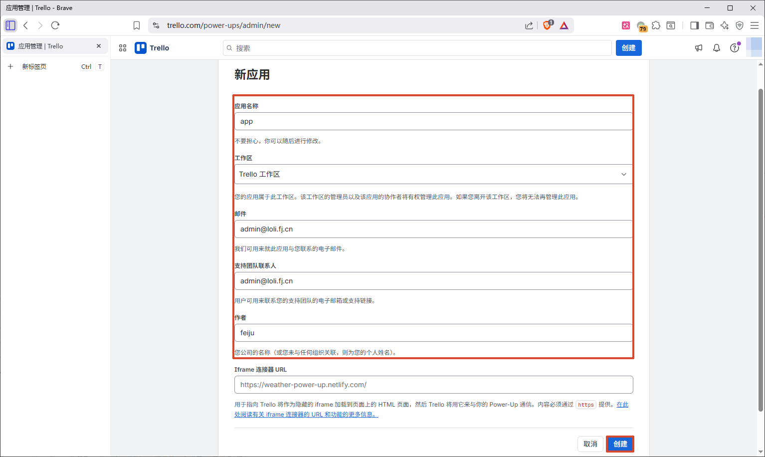Click the 作者 field containing feiju
Screen dimensions: 765x457
433,333
